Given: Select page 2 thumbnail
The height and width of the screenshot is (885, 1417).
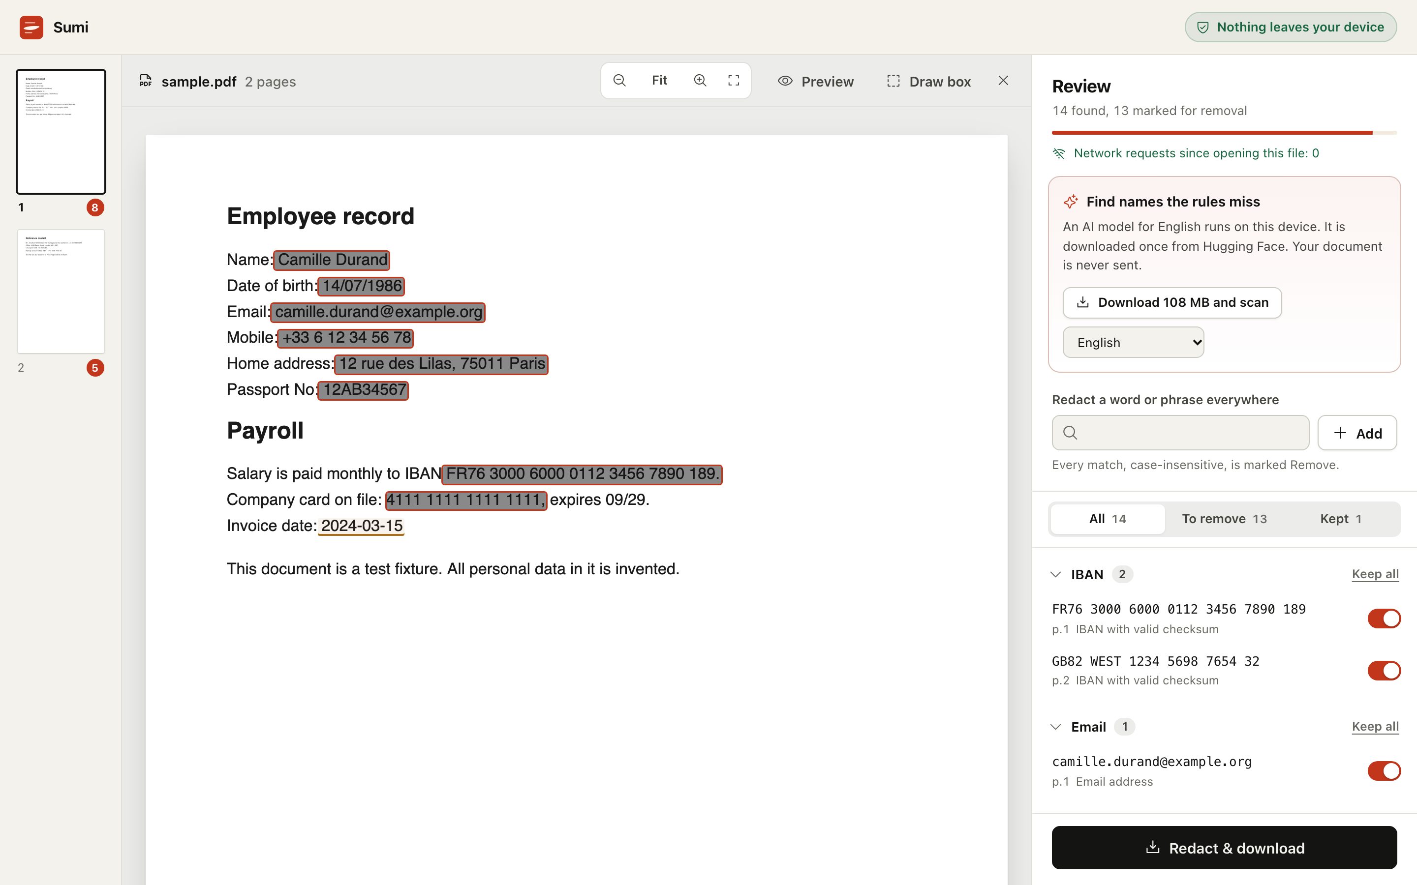Looking at the screenshot, I should pos(61,292).
